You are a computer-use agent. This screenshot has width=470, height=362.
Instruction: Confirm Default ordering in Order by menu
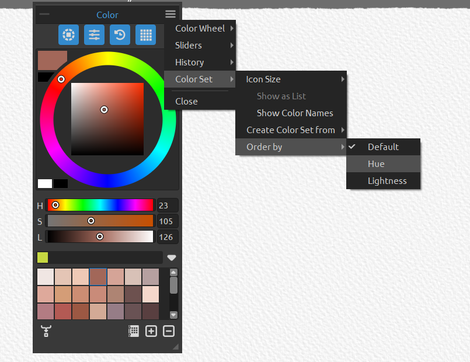pyautogui.click(x=384, y=147)
